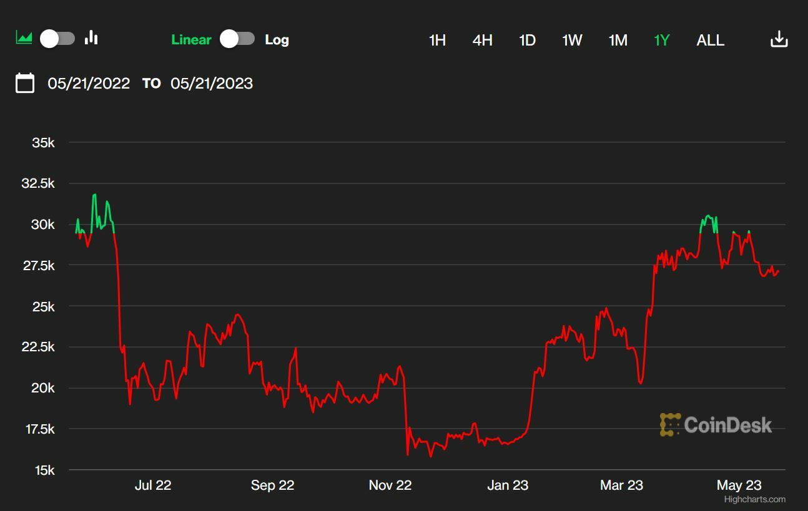Click the Jan 23 x-axis label
Screen dimensions: 808x511
pyautogui.click(x=508, y=485)
